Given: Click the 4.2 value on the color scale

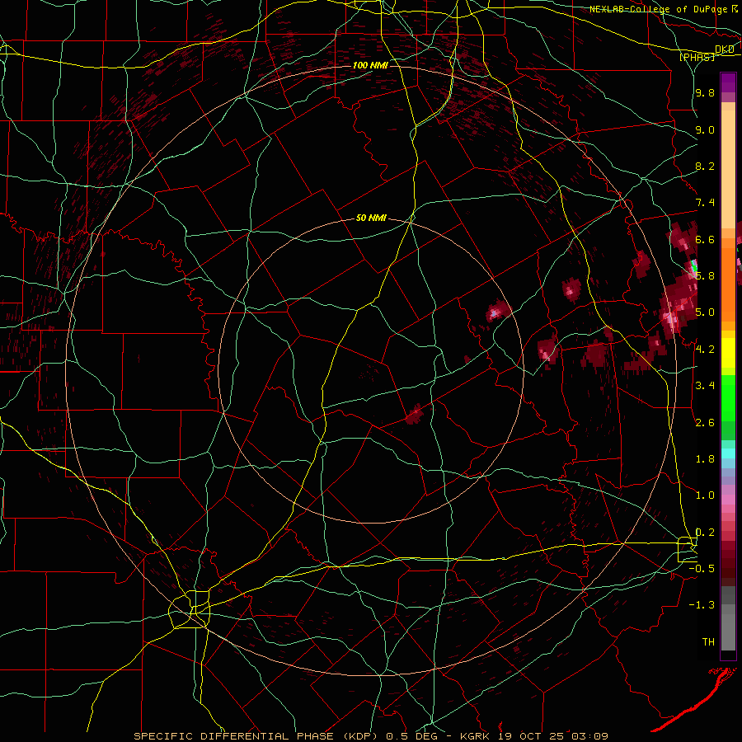Looking at the screenshot, I should [705, 350].
